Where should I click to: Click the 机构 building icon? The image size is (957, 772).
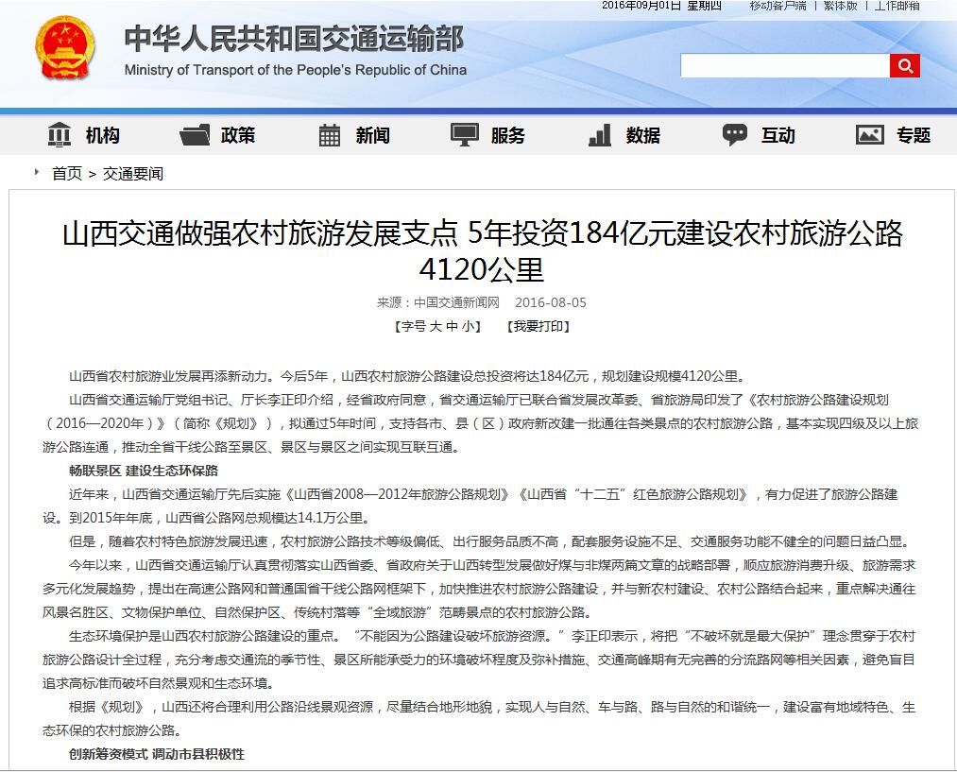tap(60, 135)
